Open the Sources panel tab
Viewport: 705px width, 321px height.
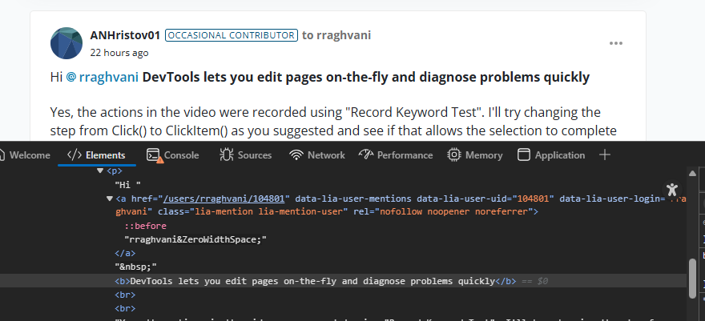246,155
